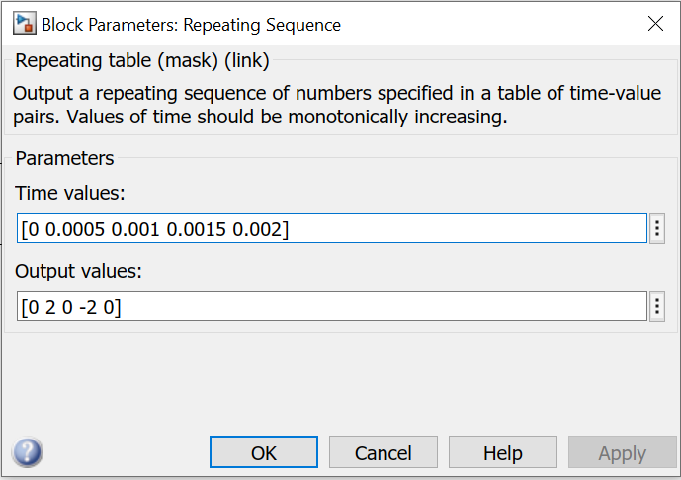Click the empty gray area below Output values
This screenshot has width=681, height=480.
click(340, 382)
